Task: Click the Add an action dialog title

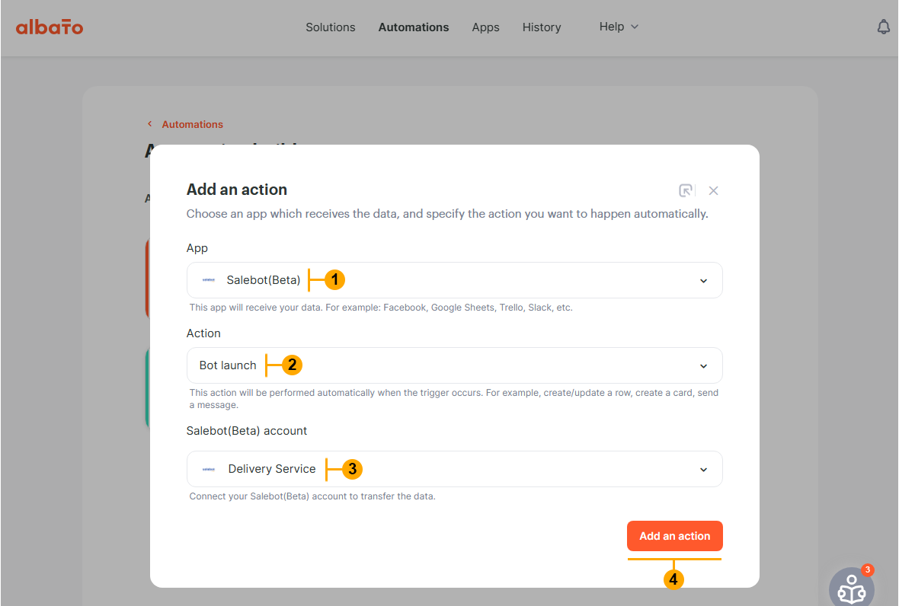Action: pyautogui.click(x=237, y=190)
